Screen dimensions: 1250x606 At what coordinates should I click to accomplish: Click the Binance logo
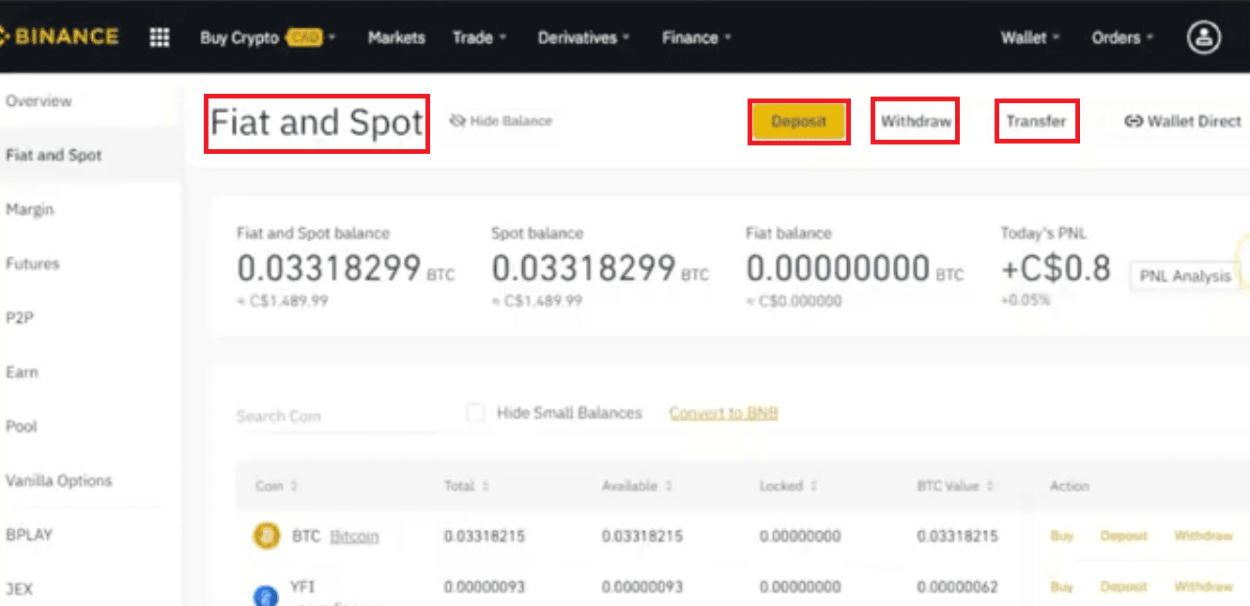coord(59,38)
